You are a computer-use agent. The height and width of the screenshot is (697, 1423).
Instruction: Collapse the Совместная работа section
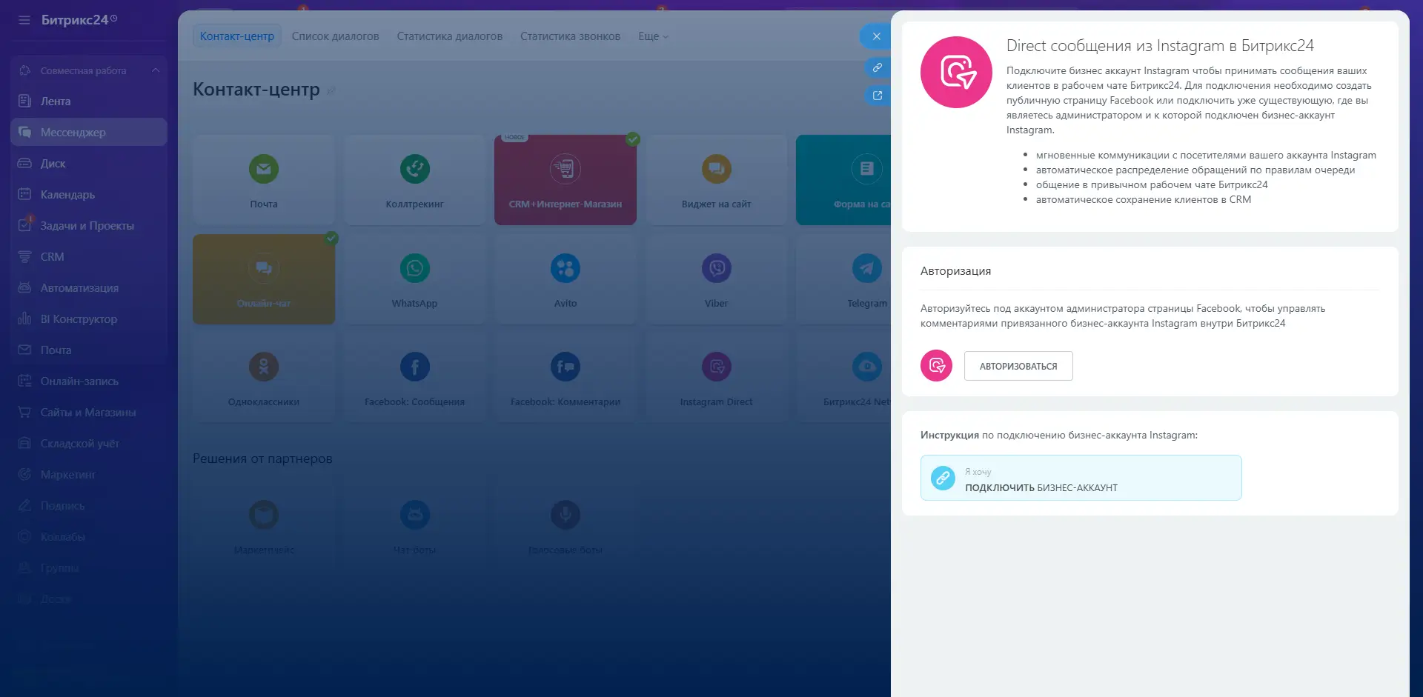point(156,70)
